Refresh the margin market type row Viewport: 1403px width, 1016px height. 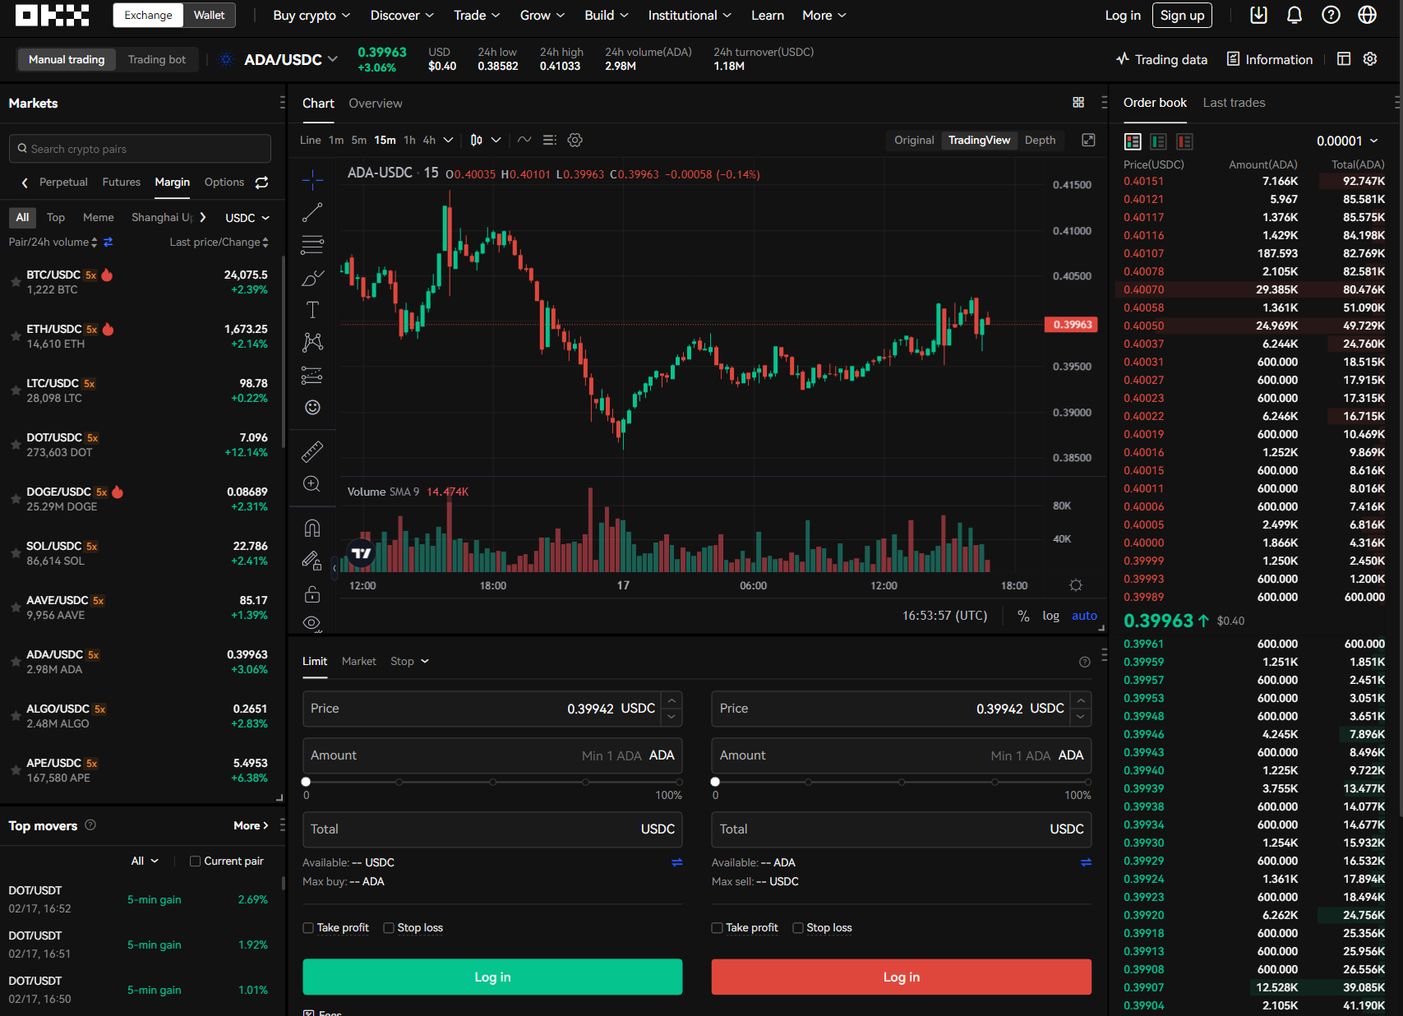click(x=261, y=182)
